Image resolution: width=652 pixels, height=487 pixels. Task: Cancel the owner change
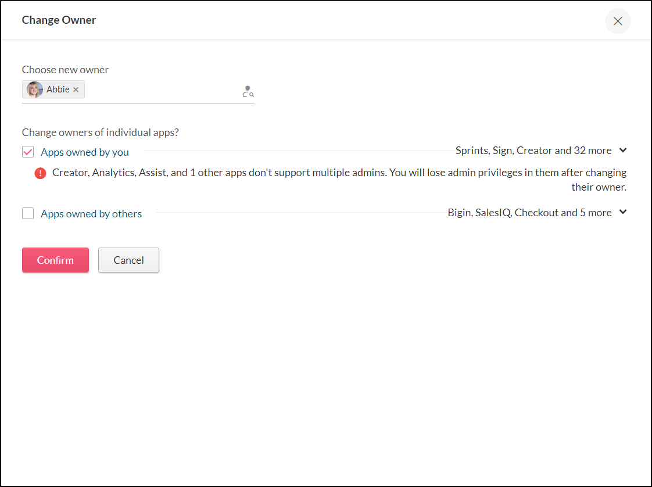[x=128, y=260]
